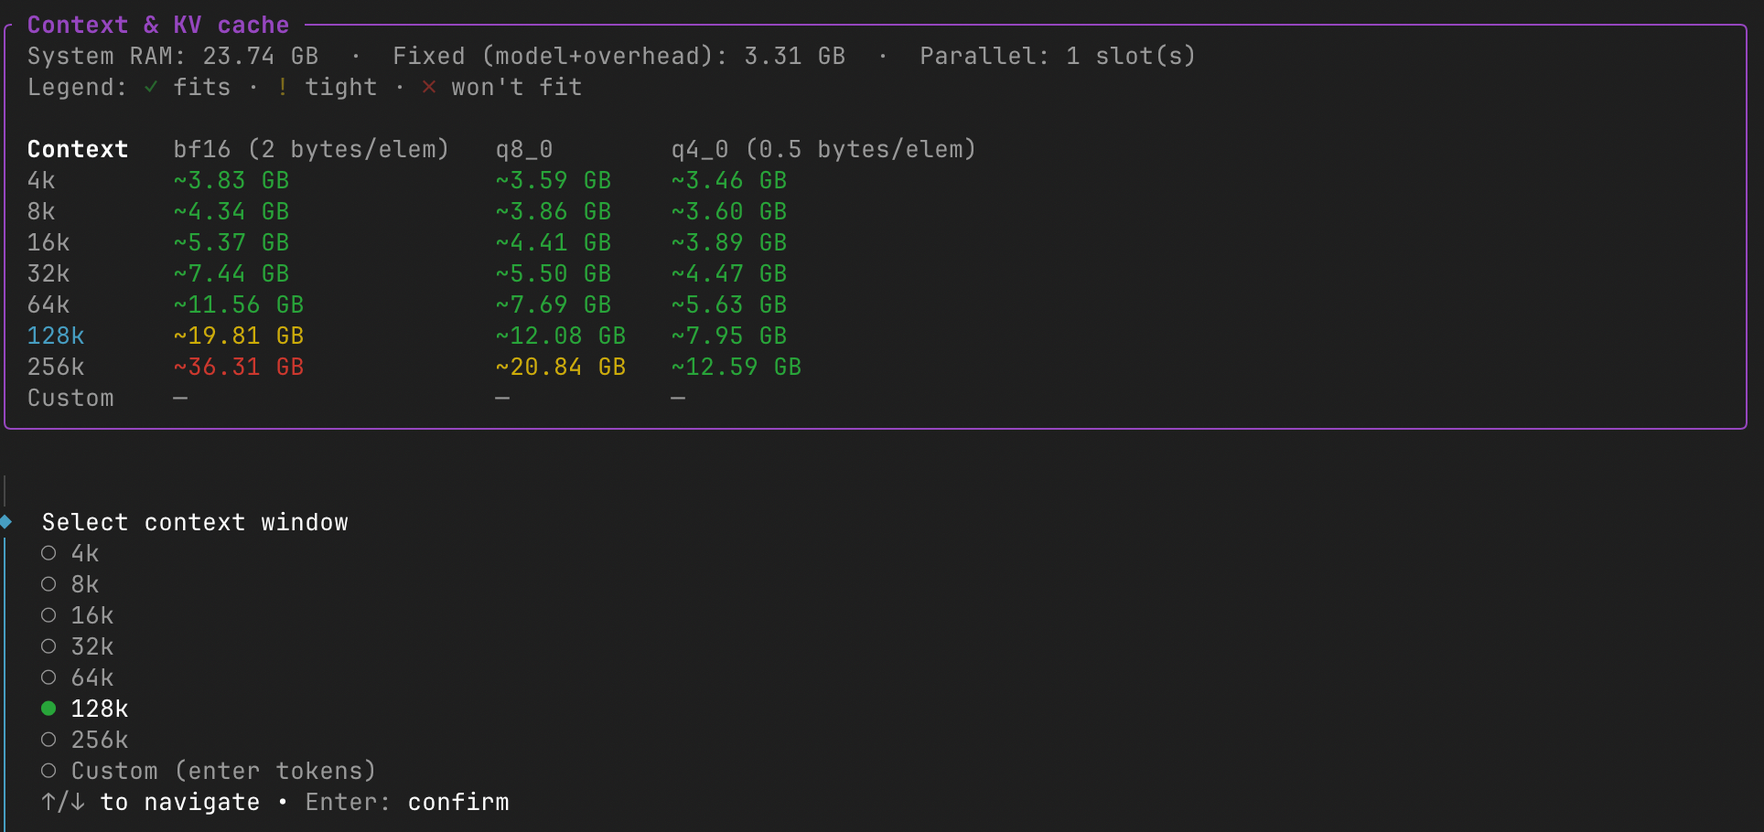Click the Context column header

click(78, 149)
